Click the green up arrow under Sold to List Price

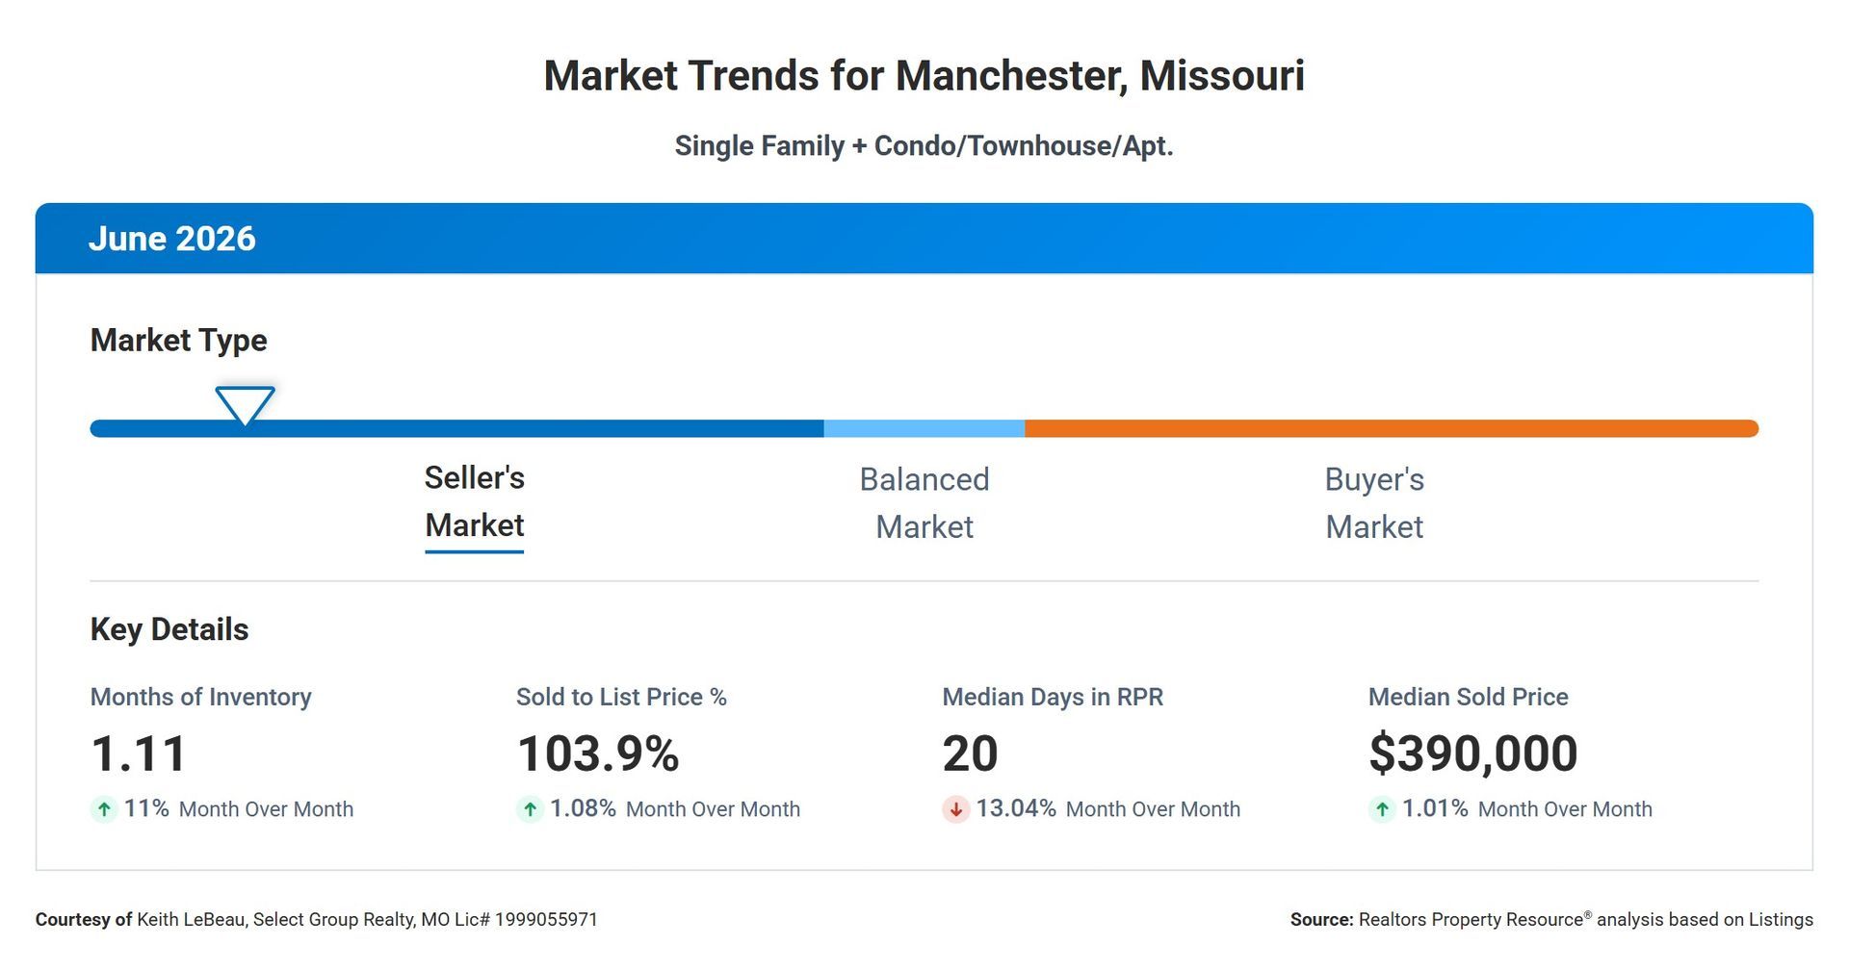530,809
